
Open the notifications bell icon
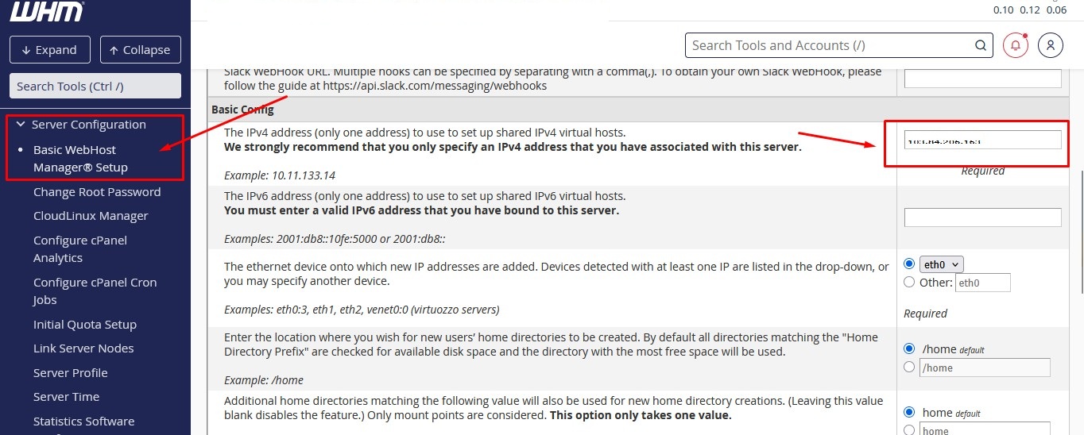click(1015, 45)
